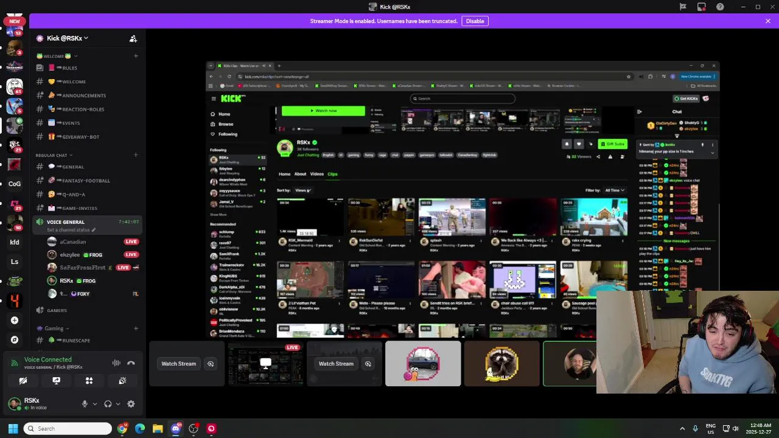Viewport: 779px width, 438px height.
Task: Click the second Watch Stream button
Action: (x=336, y=364)
